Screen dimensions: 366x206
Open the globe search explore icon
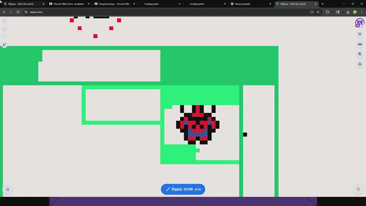(360, 54)
